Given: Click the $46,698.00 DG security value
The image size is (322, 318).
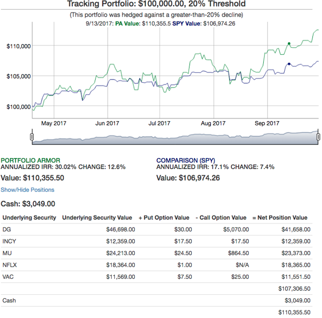Looking at the screenshot, I should (121, 229).
